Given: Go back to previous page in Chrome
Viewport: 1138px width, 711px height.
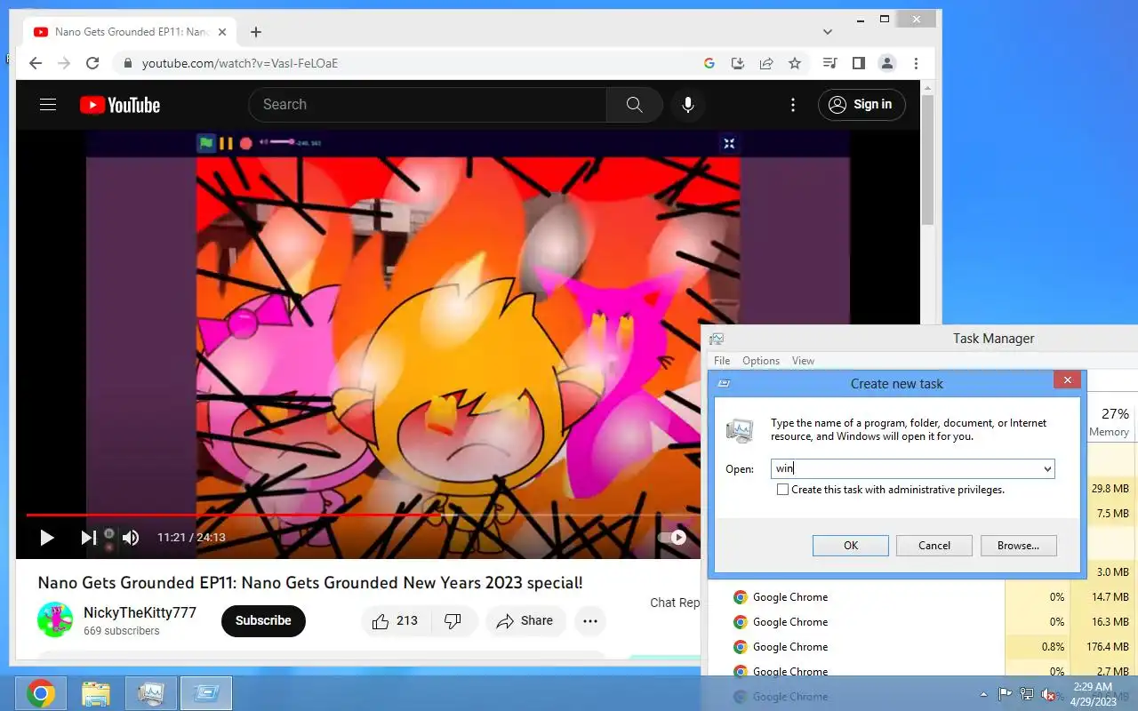Looking at the screenshot, I should (36, 63).
